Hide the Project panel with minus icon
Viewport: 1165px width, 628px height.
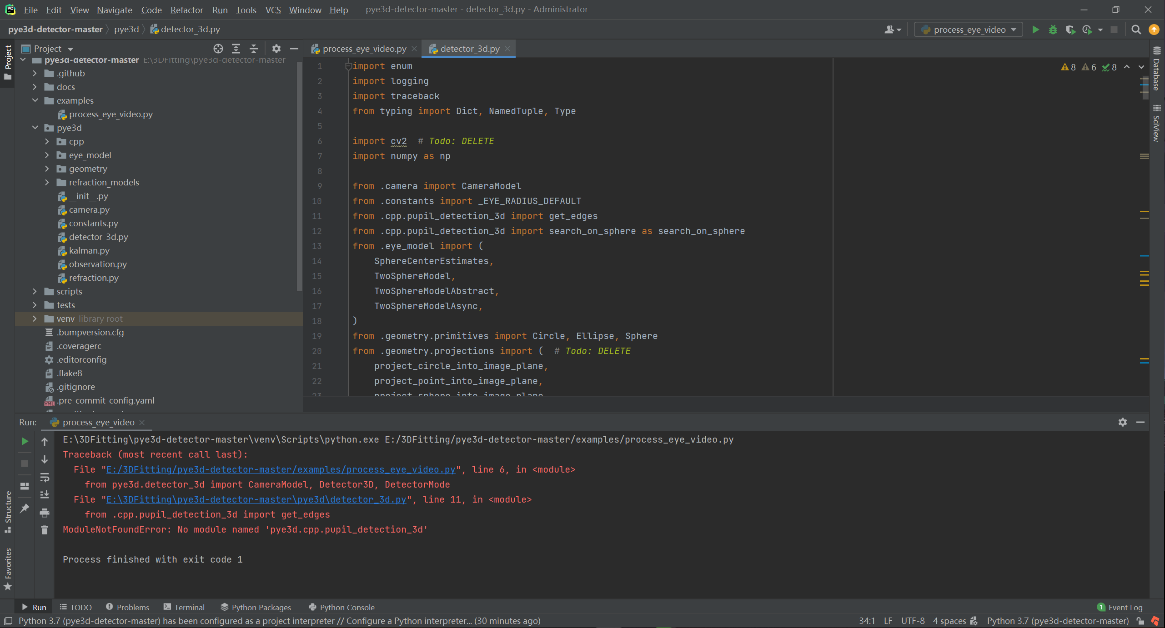coord(294,49)
